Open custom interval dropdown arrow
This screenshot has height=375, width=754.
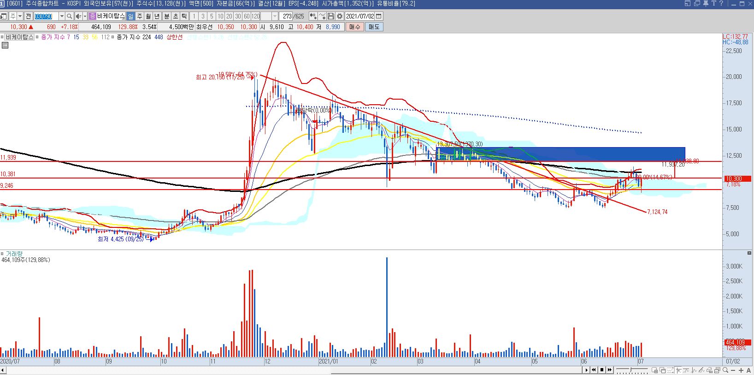[x=275, y=16]
